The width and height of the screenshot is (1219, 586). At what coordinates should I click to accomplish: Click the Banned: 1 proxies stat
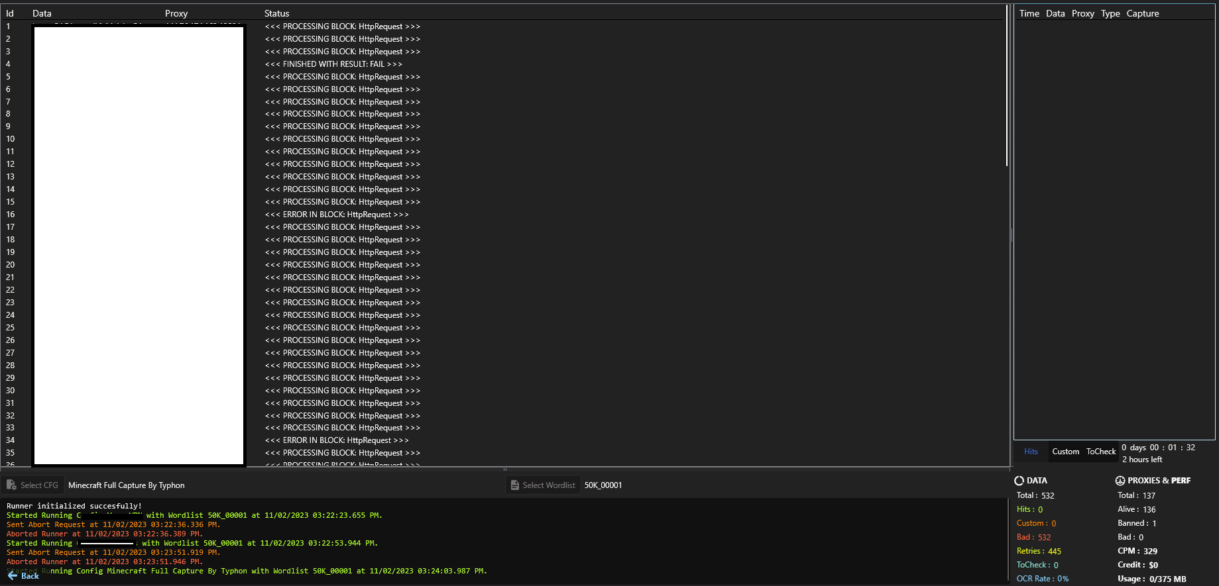[1137, 523]
